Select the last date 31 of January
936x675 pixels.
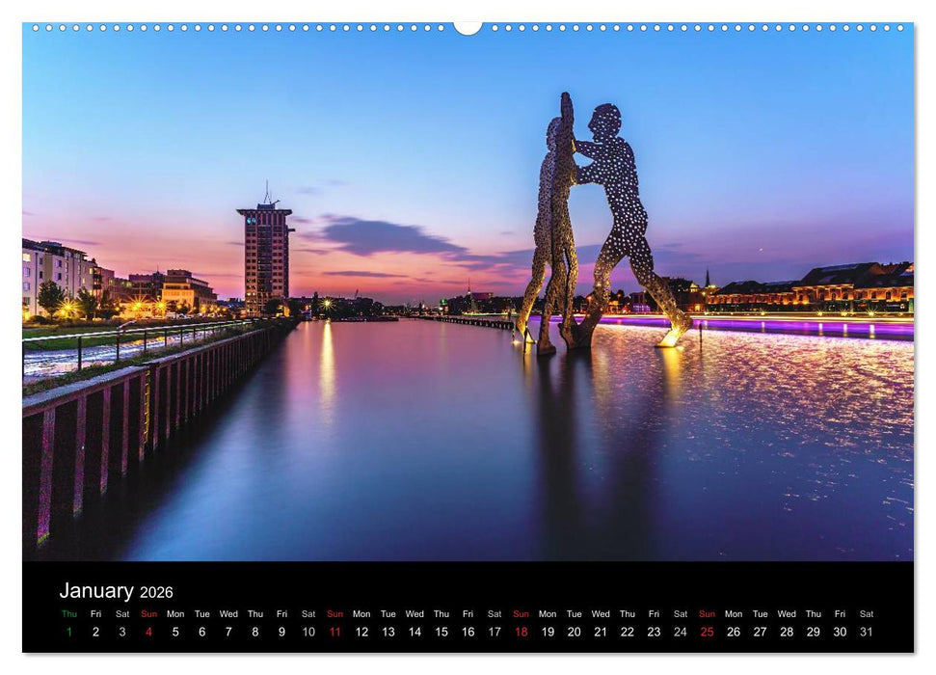(x=869, y=631)
